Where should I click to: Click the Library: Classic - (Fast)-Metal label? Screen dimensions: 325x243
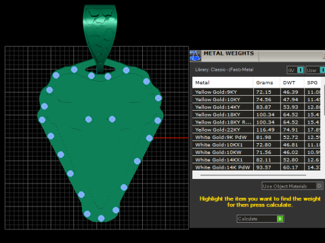tap(224, 70)
